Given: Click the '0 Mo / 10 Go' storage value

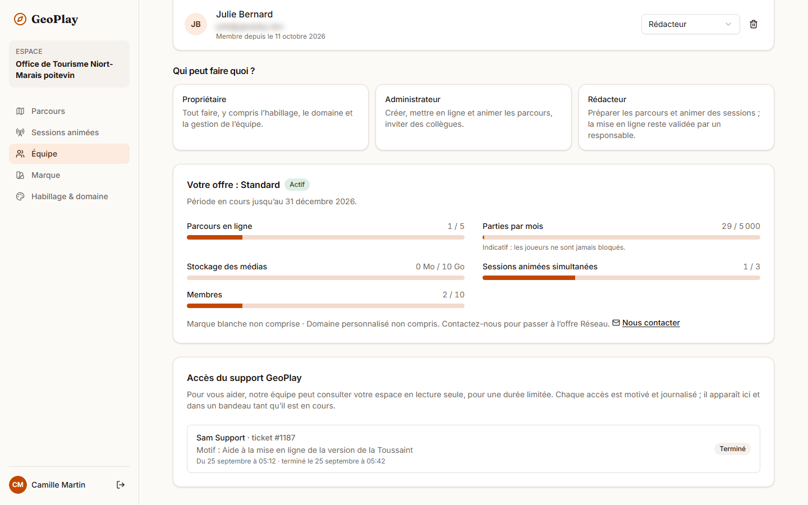Looking at the screenshot, I should click(440, 267).
